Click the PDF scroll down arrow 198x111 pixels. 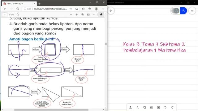point(106,107)
